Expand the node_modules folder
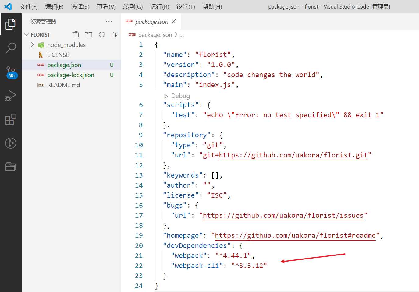This screenshot has height=292, width=419. click(x=33, y=45)
